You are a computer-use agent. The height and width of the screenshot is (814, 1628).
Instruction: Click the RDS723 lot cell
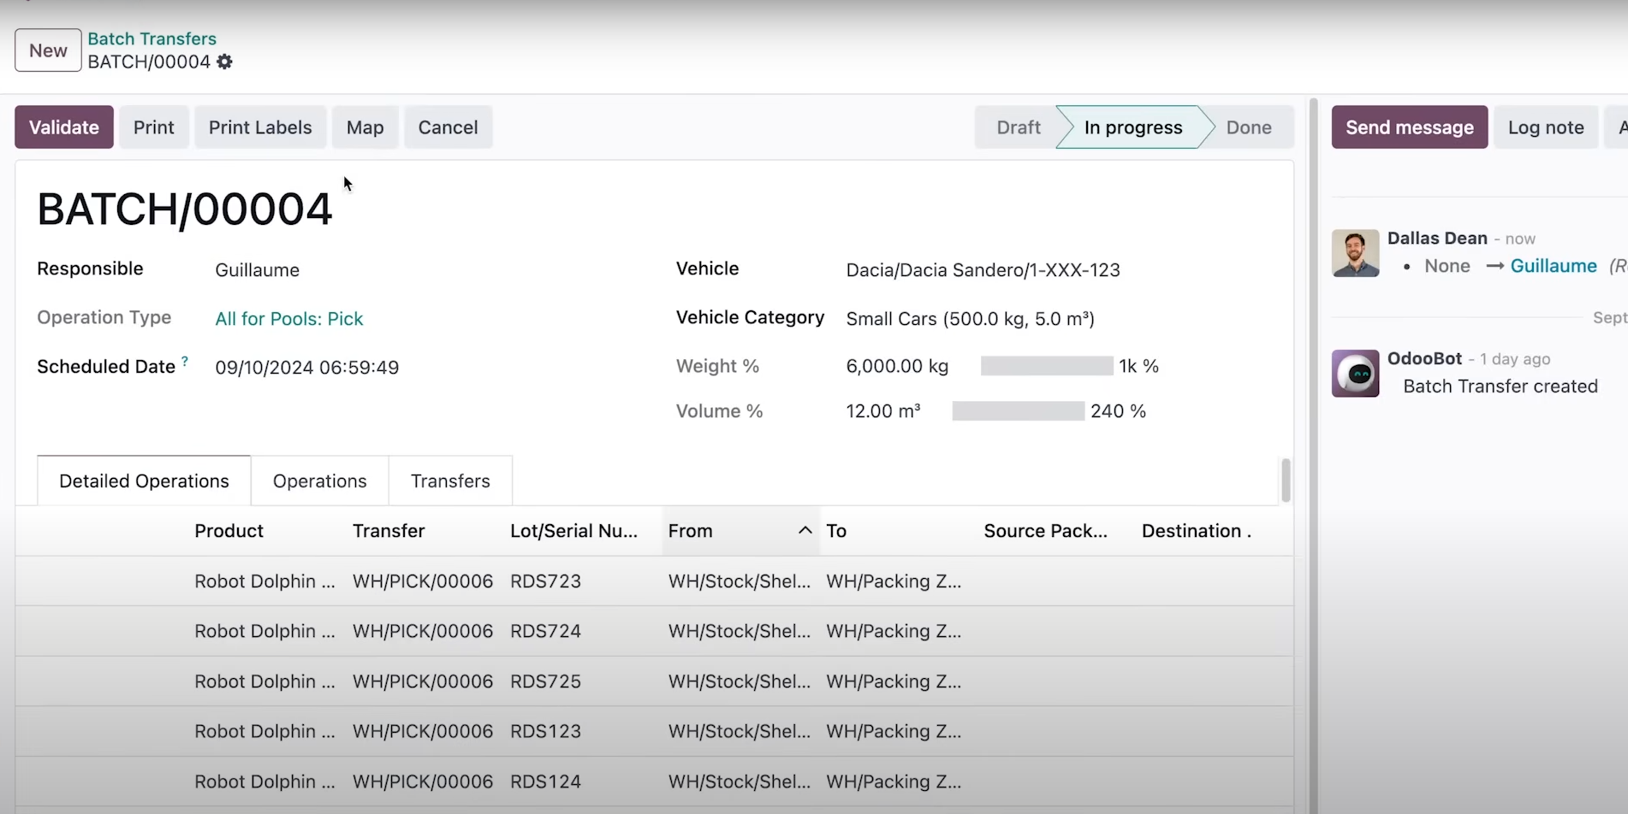pos(545,581)
